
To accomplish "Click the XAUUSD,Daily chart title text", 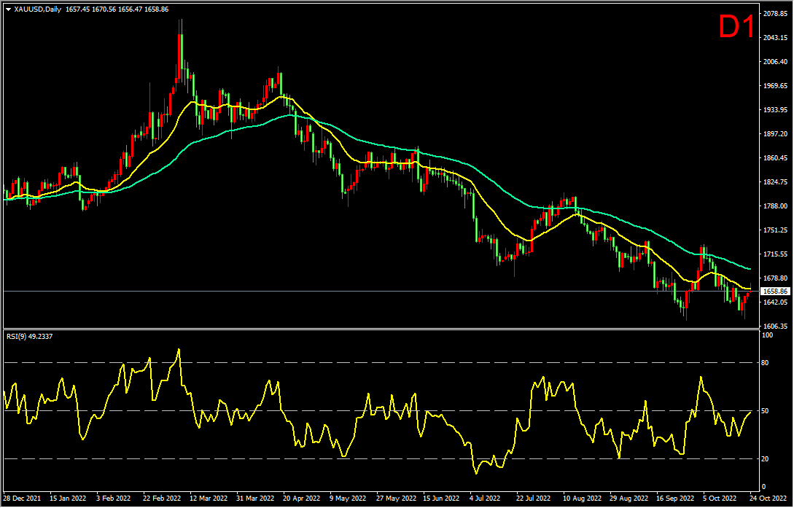I will (x=37, y=9).
